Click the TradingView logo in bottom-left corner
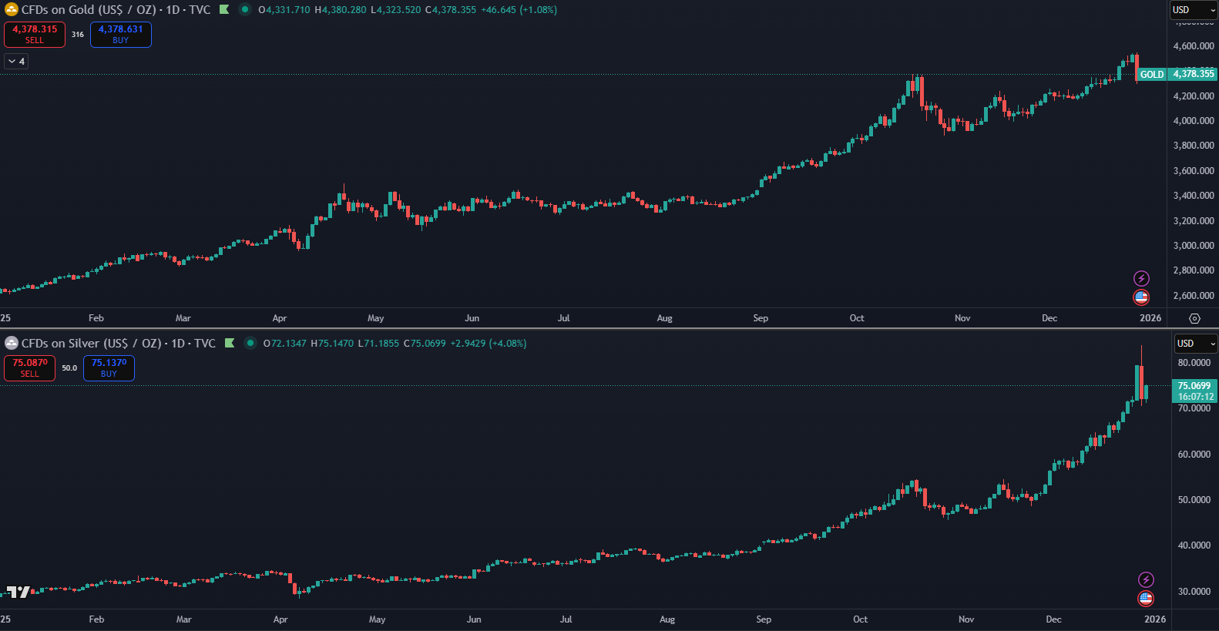 coord(18,592)
